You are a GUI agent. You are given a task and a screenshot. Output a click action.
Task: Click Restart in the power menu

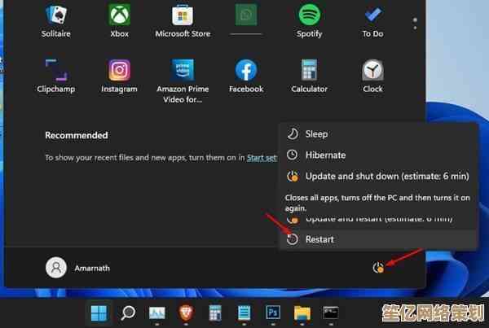click(x=319, y=239)
